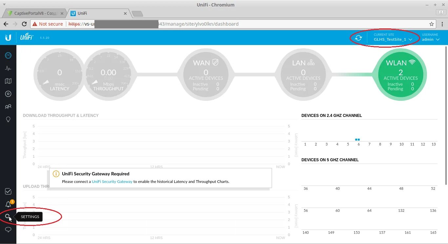This screenshot has height=244, width=448.
Task: Select the UniFi browser tab
Action: click(98, 13)
